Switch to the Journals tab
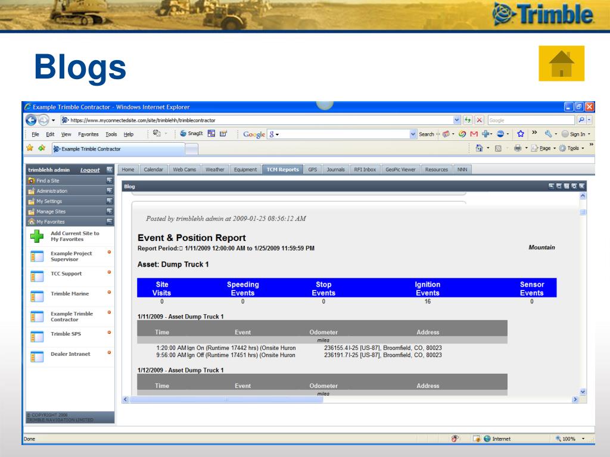610x457 pixels. [336, 170]
